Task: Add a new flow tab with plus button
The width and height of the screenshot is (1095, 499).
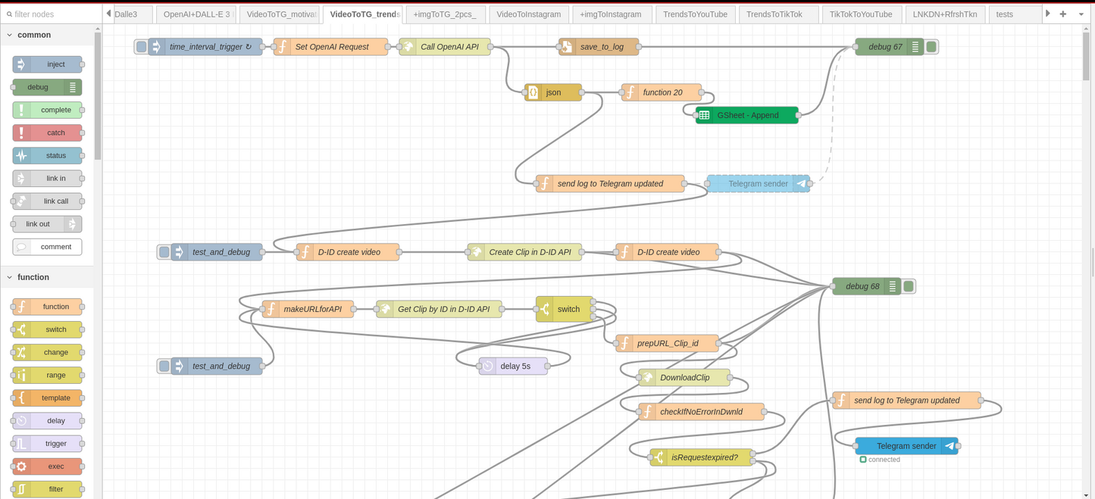Action: [1063, 14]
